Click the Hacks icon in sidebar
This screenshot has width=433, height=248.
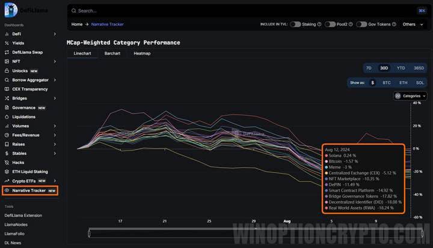7,163
